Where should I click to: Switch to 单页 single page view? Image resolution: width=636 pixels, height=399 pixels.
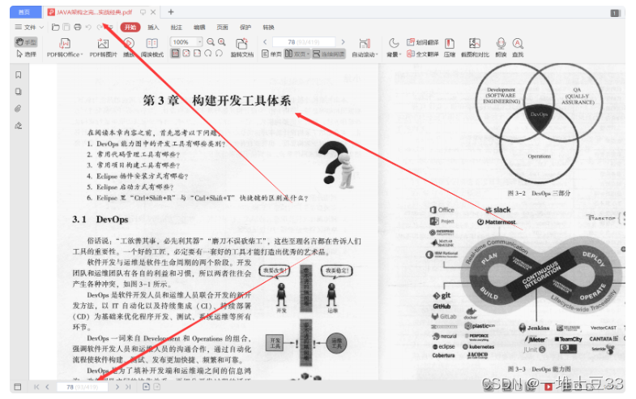coord(271,54)
